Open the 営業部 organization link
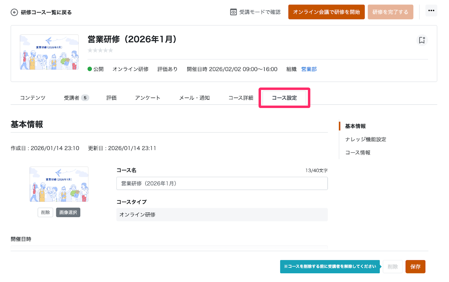Viewport: 449px width, 282px height. [x=309, y=69]
